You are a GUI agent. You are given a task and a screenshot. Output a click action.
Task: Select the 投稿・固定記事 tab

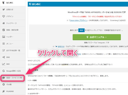(x=13, y=30)
